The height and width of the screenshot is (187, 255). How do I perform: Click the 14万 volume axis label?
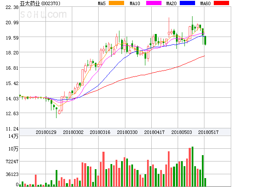point(13,136)
